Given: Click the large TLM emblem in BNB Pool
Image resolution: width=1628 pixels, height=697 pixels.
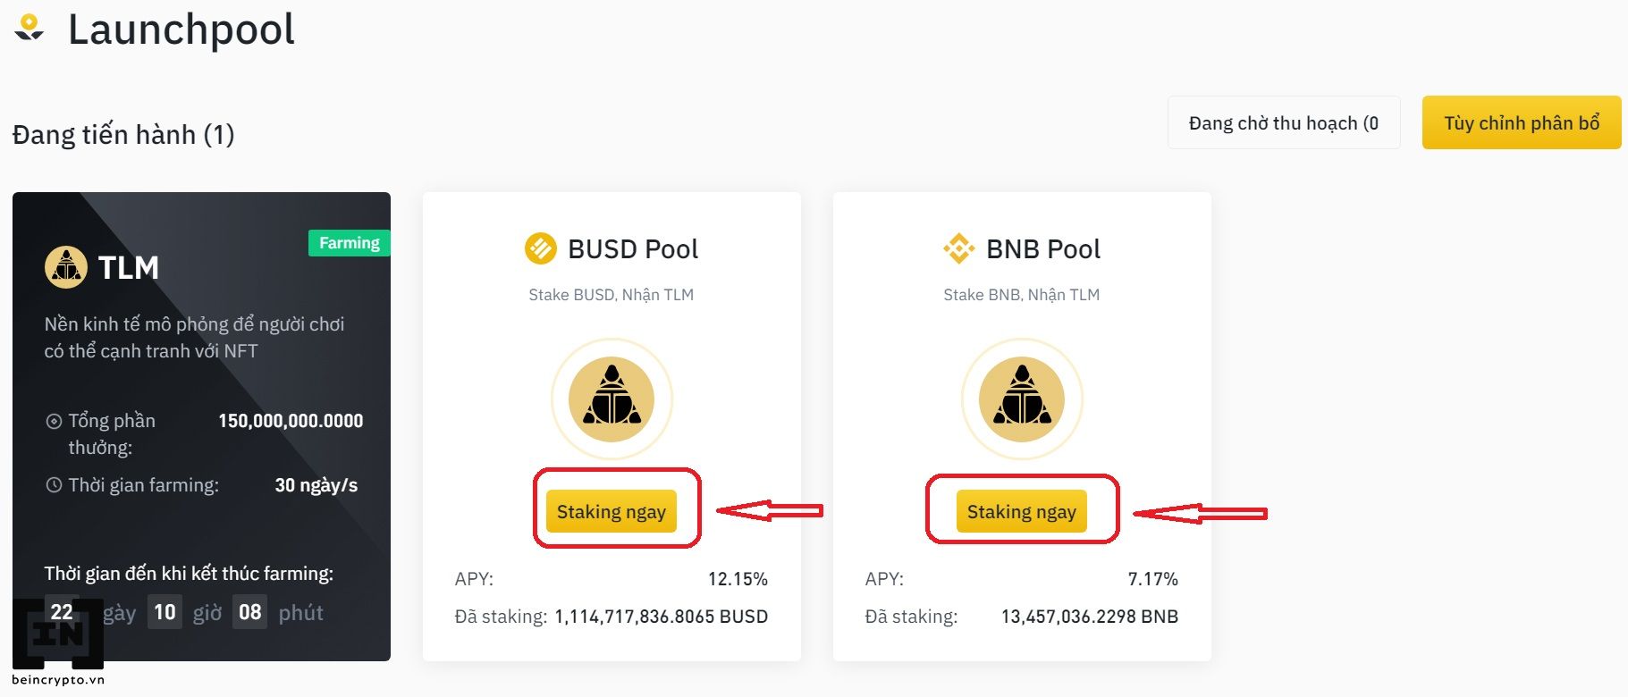Looking at the screenshot, I should pos(1022,399).
